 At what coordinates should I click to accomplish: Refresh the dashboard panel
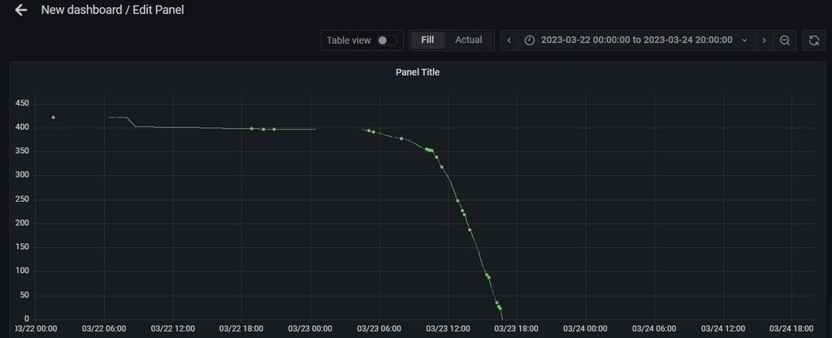813,40
